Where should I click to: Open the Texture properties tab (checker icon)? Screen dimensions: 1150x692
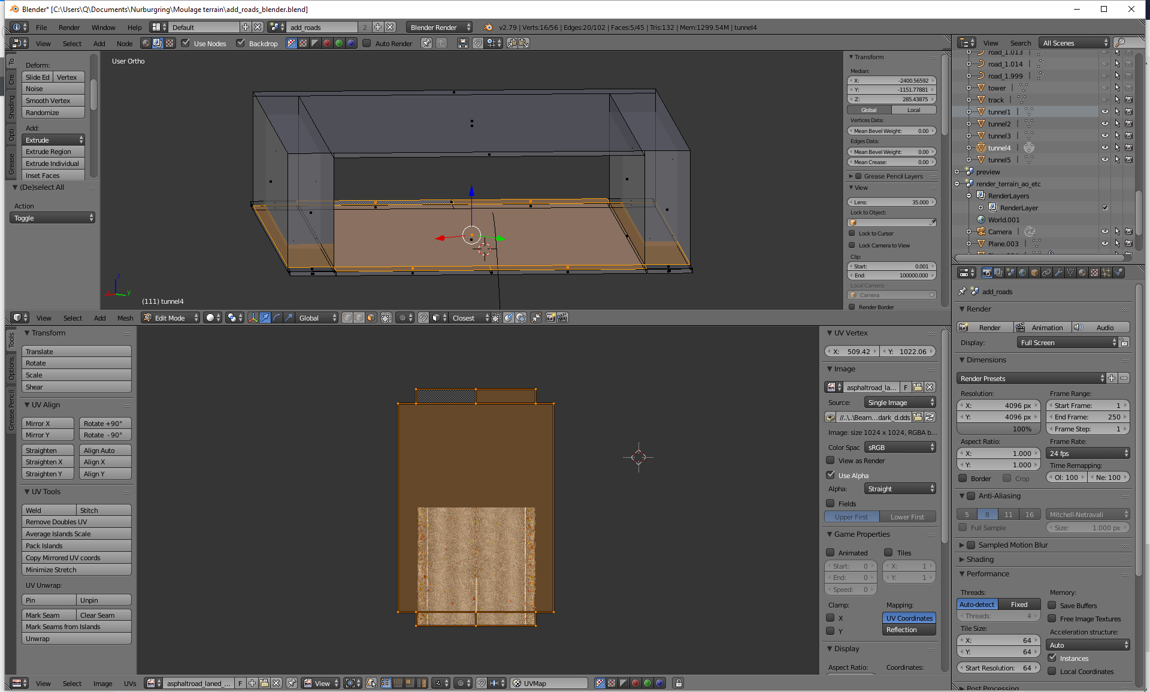coord(1094,273)
